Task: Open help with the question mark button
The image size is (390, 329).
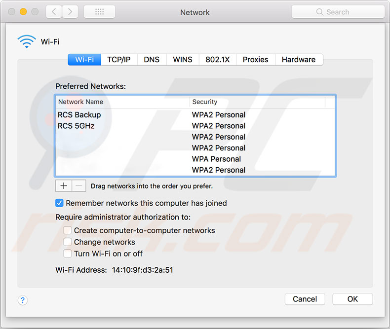Action: coord(23,300)
